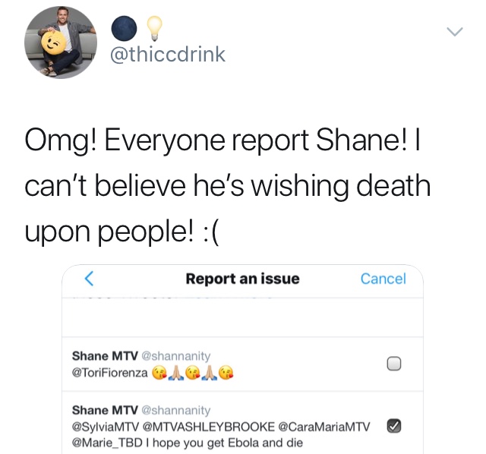Click the @Marie_TBD mention
The width and height of the screenshot is (486, 454).
(x=107, y=443)
